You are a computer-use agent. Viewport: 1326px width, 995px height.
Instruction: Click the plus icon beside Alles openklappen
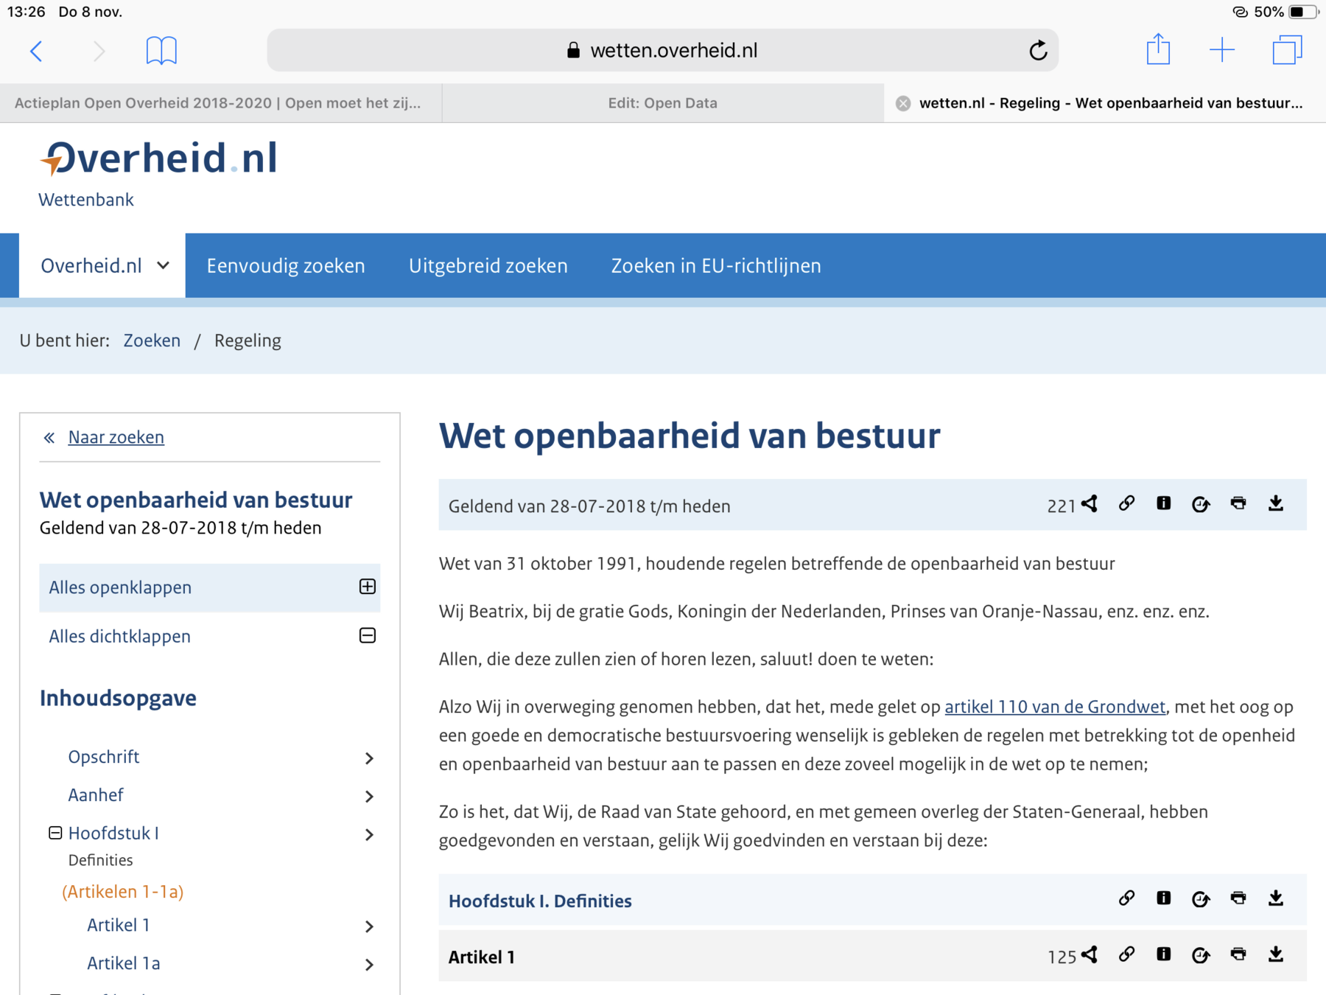tap(367, 587)
